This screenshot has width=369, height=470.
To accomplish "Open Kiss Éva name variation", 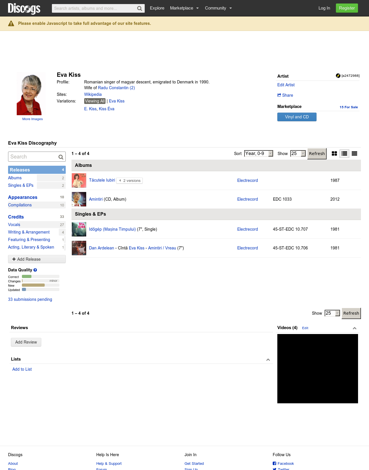I will pyautogui.click(x=107, y=109).
